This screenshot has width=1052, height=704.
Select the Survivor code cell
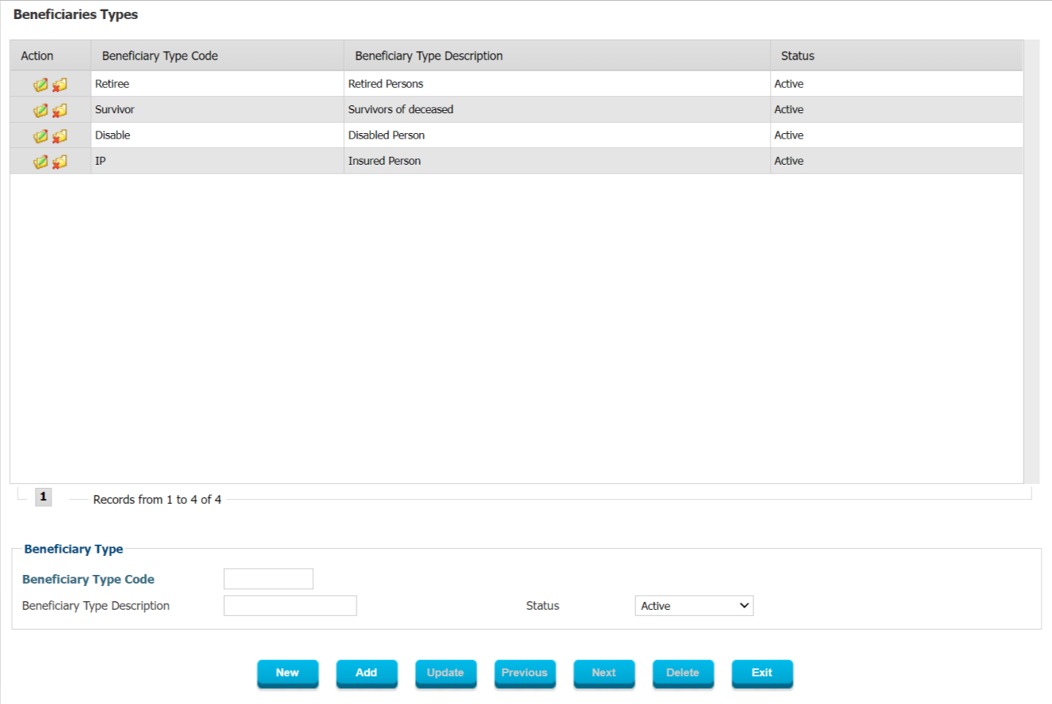pyautogui.click(x=218, y=109)
